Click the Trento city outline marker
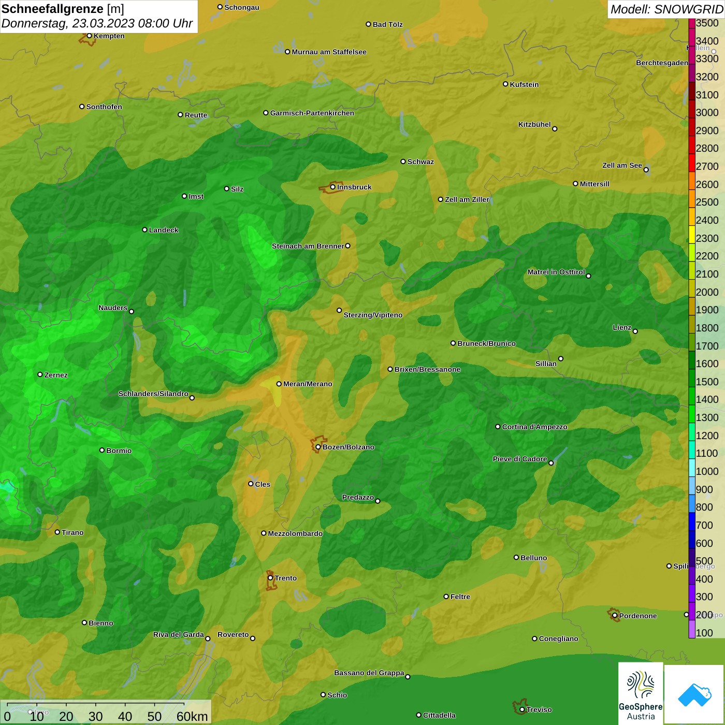This screenshot has width=725, height=725. [271, 581]
